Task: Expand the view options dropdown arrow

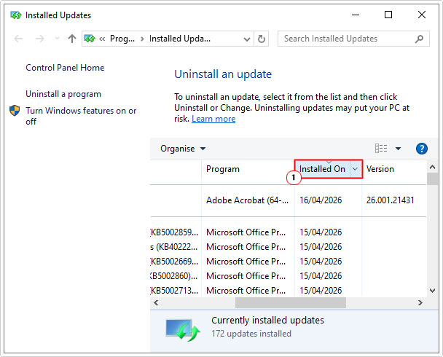Action: pos(398,149)
